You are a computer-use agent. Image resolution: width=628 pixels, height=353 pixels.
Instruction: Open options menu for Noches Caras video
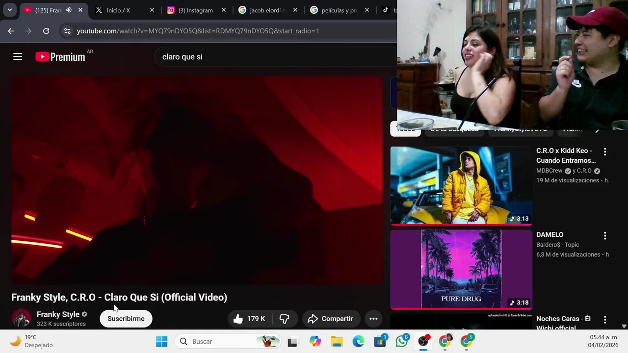[605, 320]
